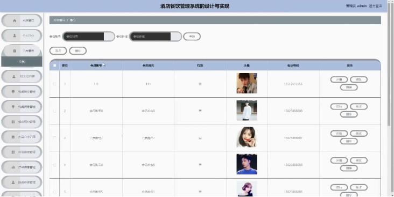Click the 新增 add button
The image size is (394, 197).
[x=58, y=50]
